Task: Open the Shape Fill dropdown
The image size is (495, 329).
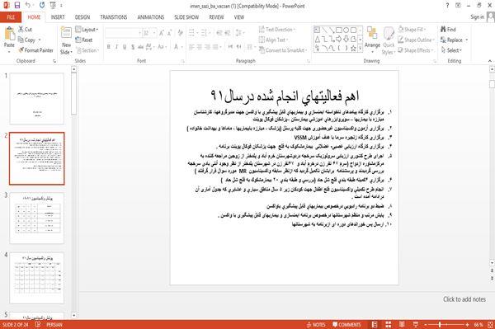Action: point(412,30)
